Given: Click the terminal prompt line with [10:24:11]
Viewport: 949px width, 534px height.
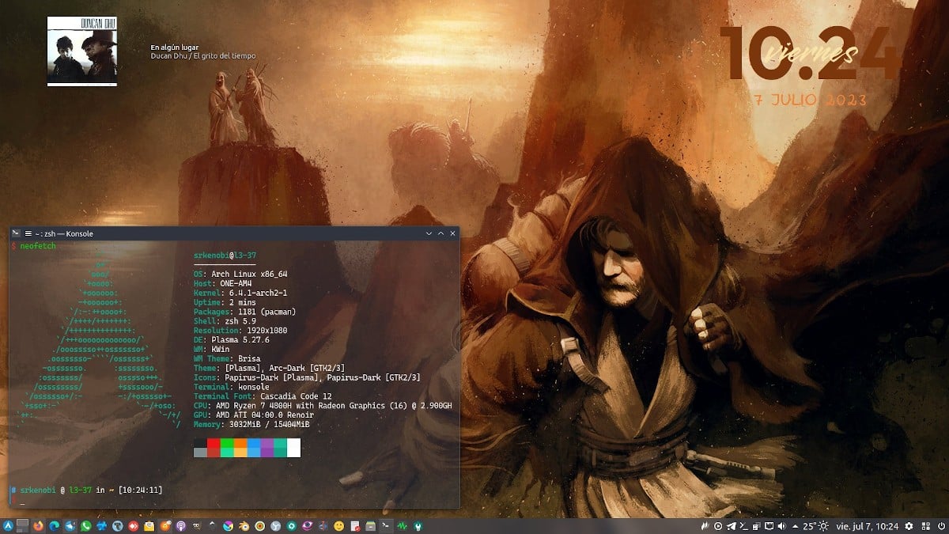Looking at the screenshot, I should (87, 490).
